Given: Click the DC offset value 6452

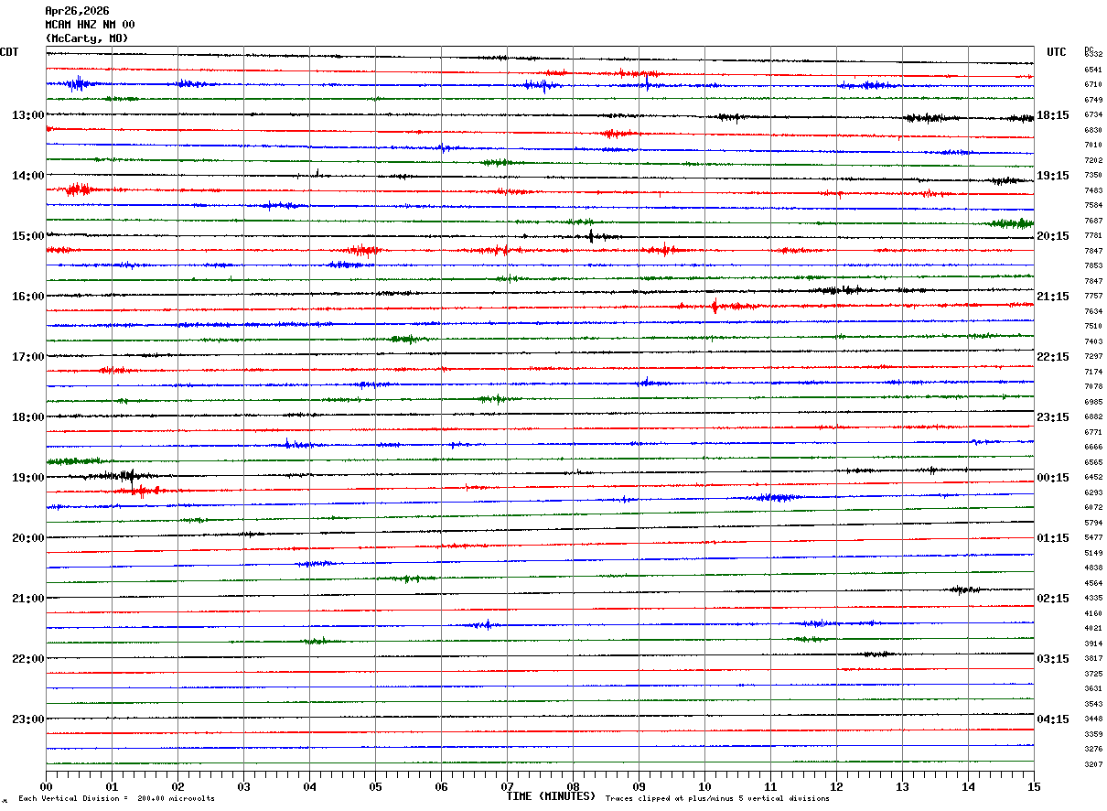Looking at the screenshot, I should pyautogui.click(x=1093, y=478).
